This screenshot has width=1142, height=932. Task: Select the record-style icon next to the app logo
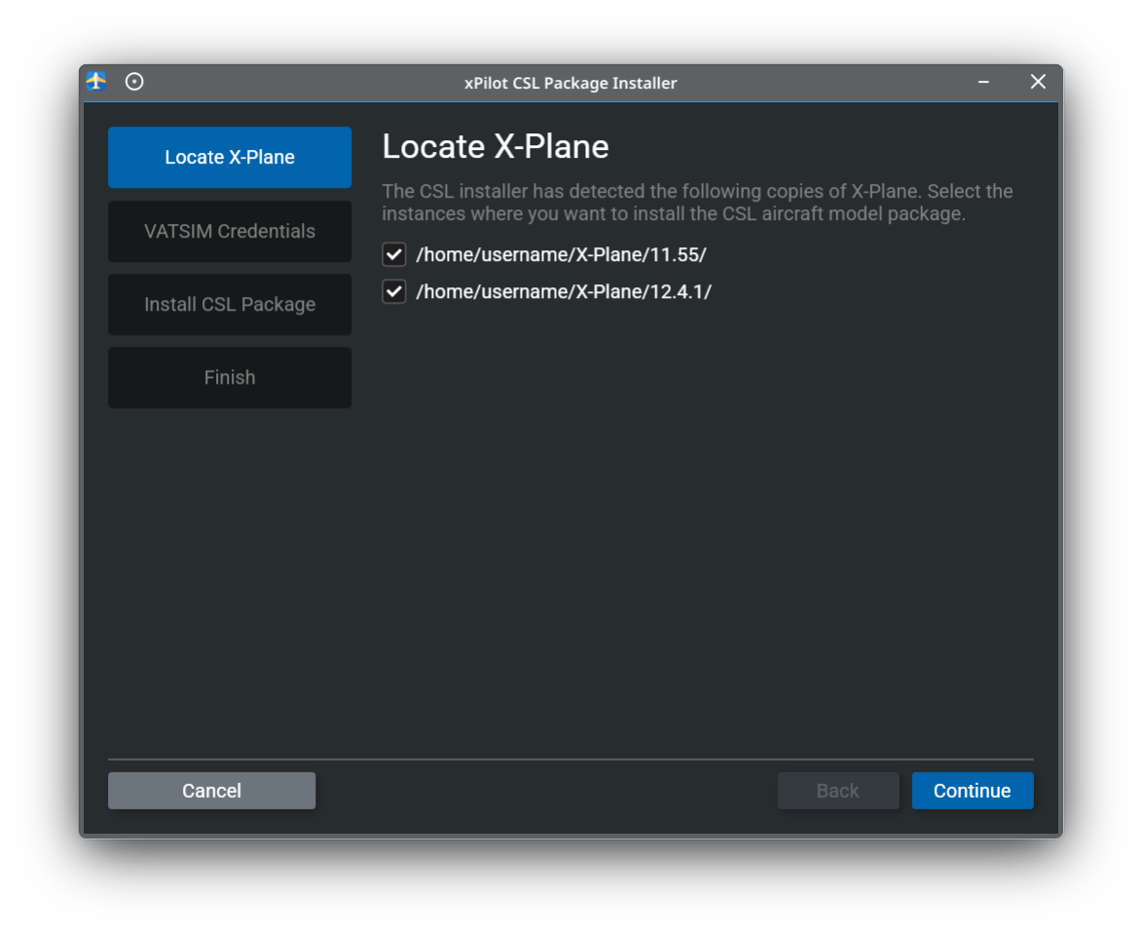[x=134, y=82]
